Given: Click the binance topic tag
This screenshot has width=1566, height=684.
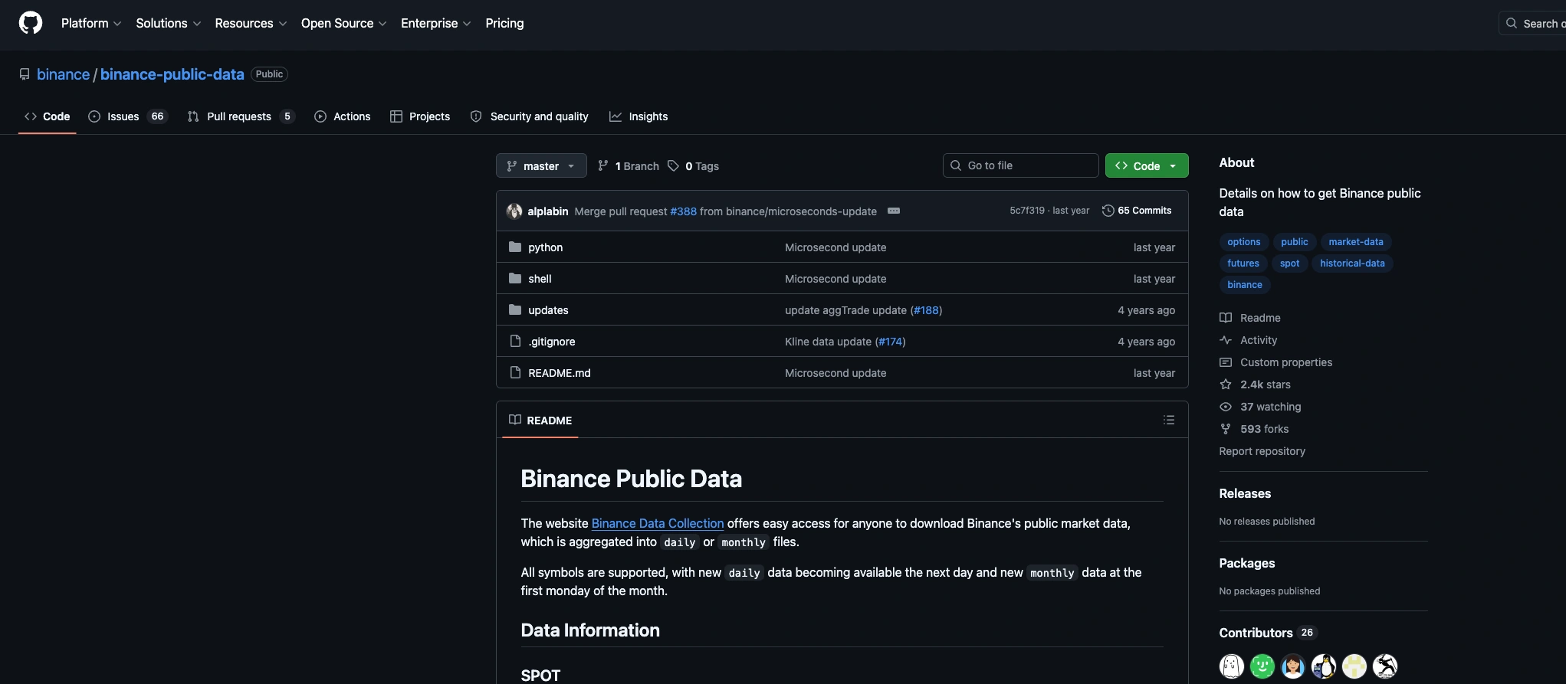Looking at the screenshot, I should [1245, 285].
